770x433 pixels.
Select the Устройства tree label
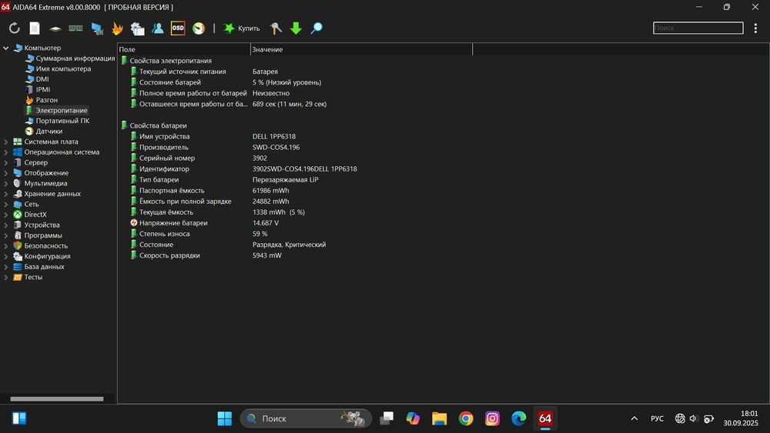pos(42,225)
